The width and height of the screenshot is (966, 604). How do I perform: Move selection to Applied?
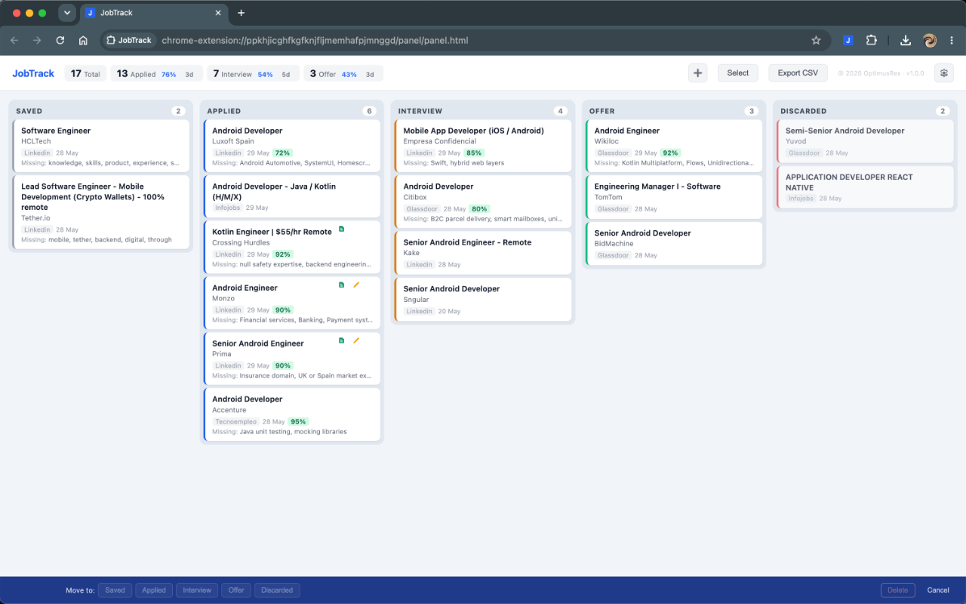click(154, 590)
